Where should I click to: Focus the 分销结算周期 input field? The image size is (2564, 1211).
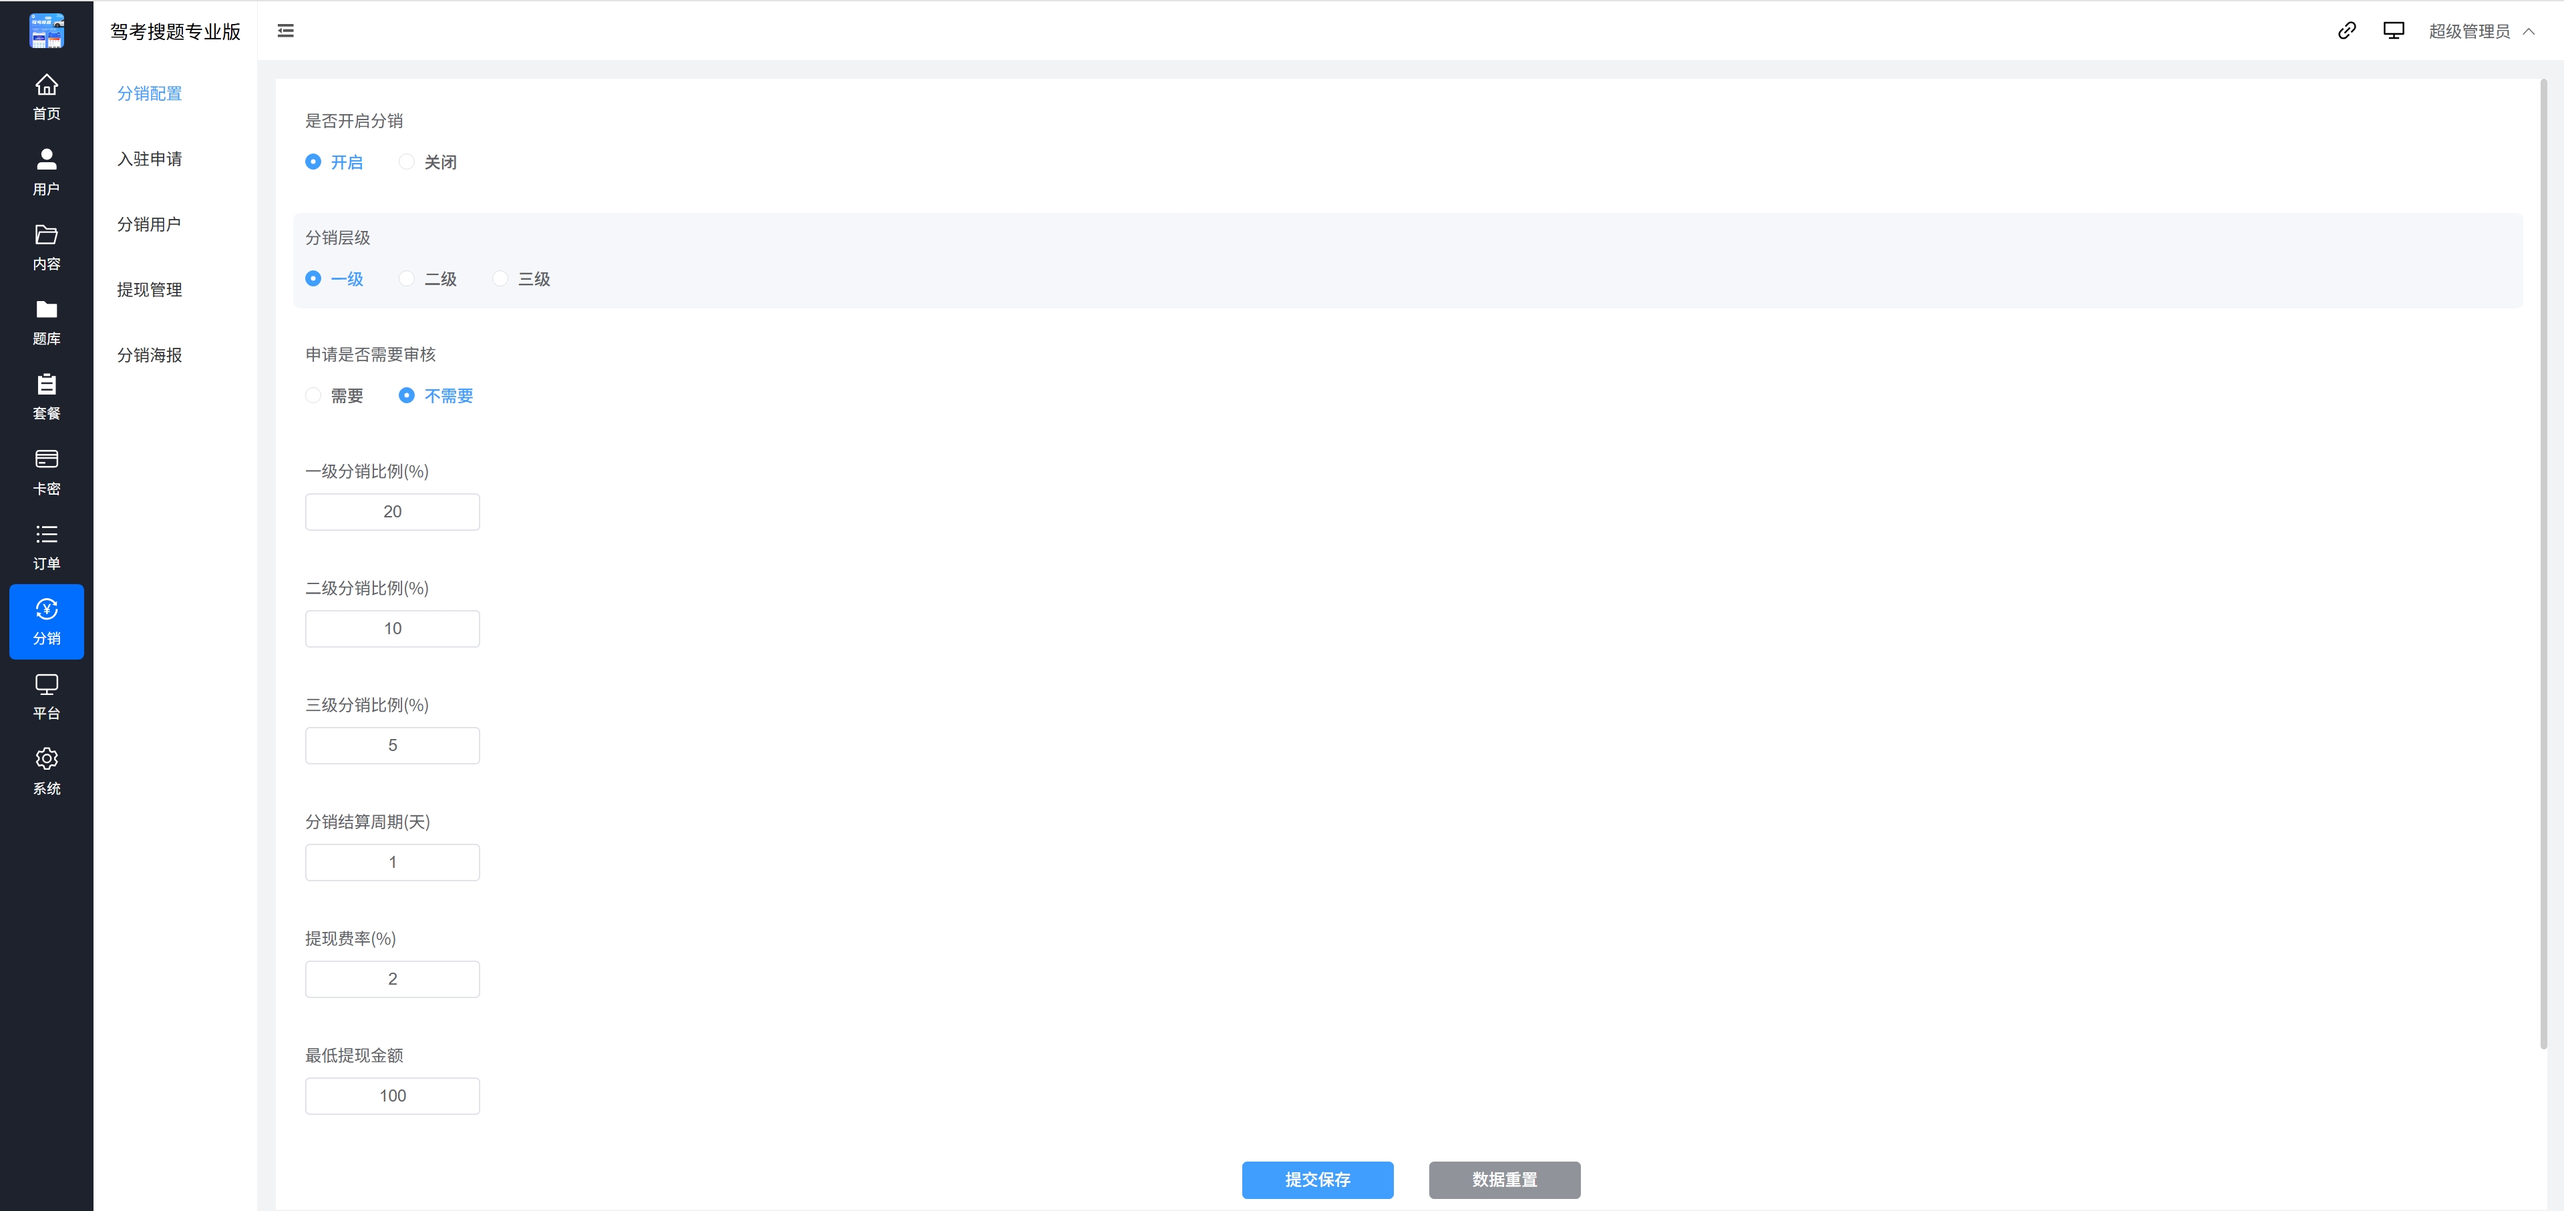(392, 863)
